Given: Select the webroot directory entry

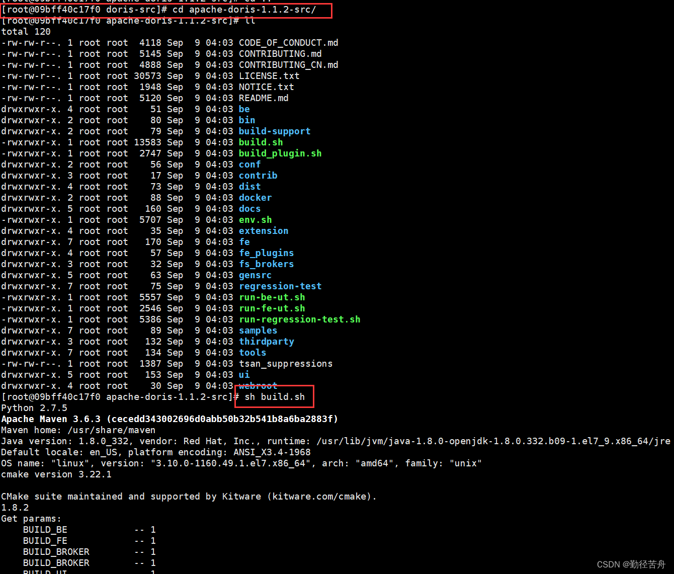Looking at the screenshot, I should [258, 385].
